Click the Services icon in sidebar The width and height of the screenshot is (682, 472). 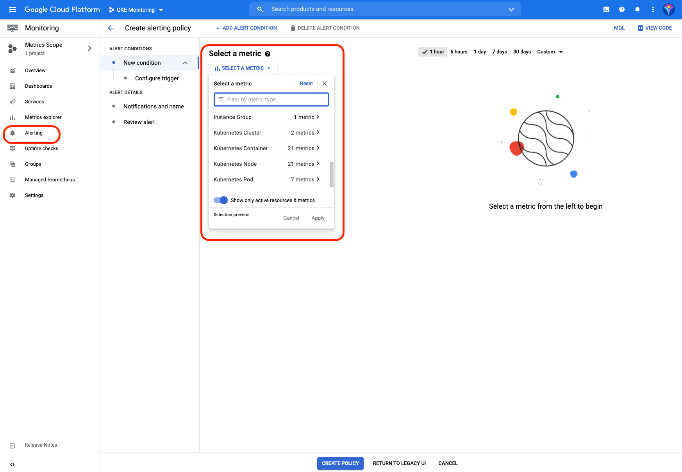12,102
